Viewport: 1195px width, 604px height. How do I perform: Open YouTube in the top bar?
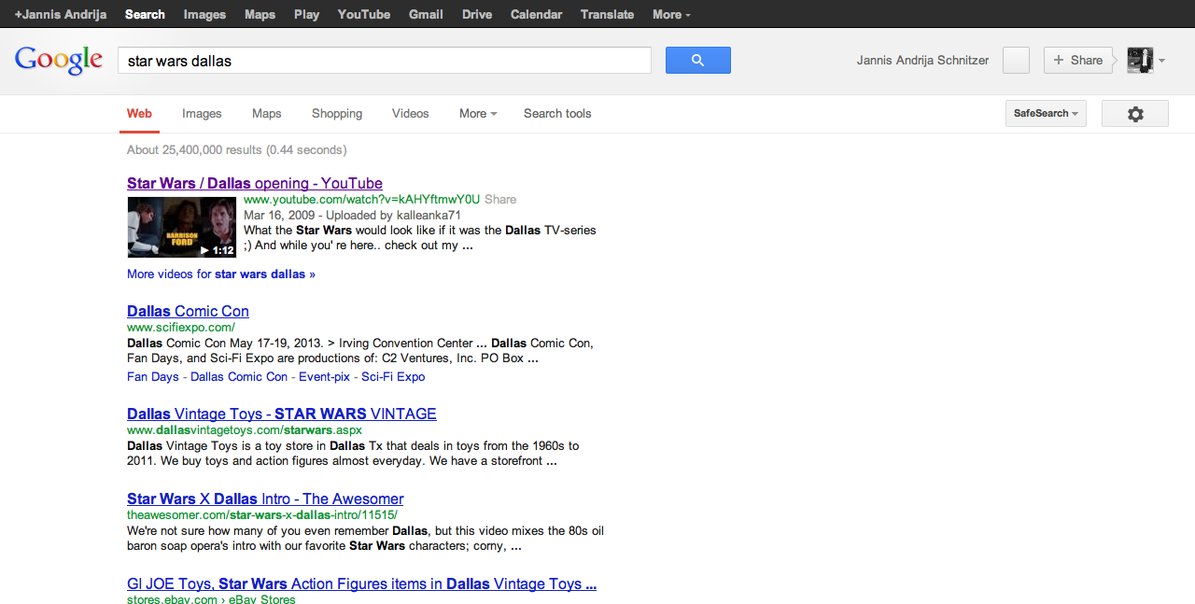364,14
